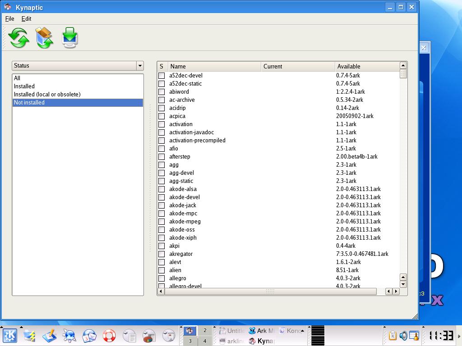
Task: Click the horizontal scrollbar thumb
Action: (270, 291)
